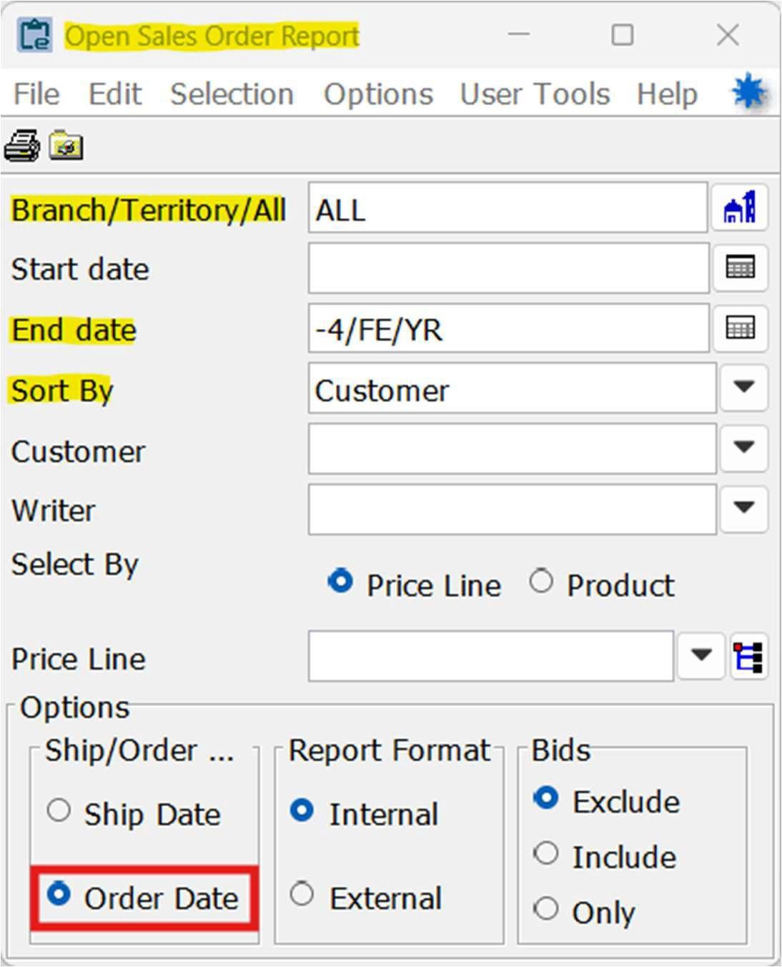Open the Writer dropdown list
This screenshot has width=782, height=967.
tap(743, 508)
